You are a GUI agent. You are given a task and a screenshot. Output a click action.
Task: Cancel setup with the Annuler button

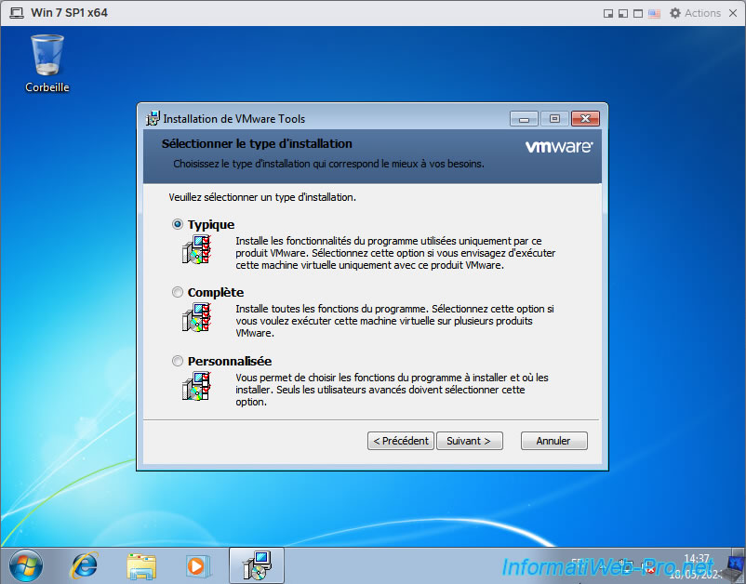(553, 441)
